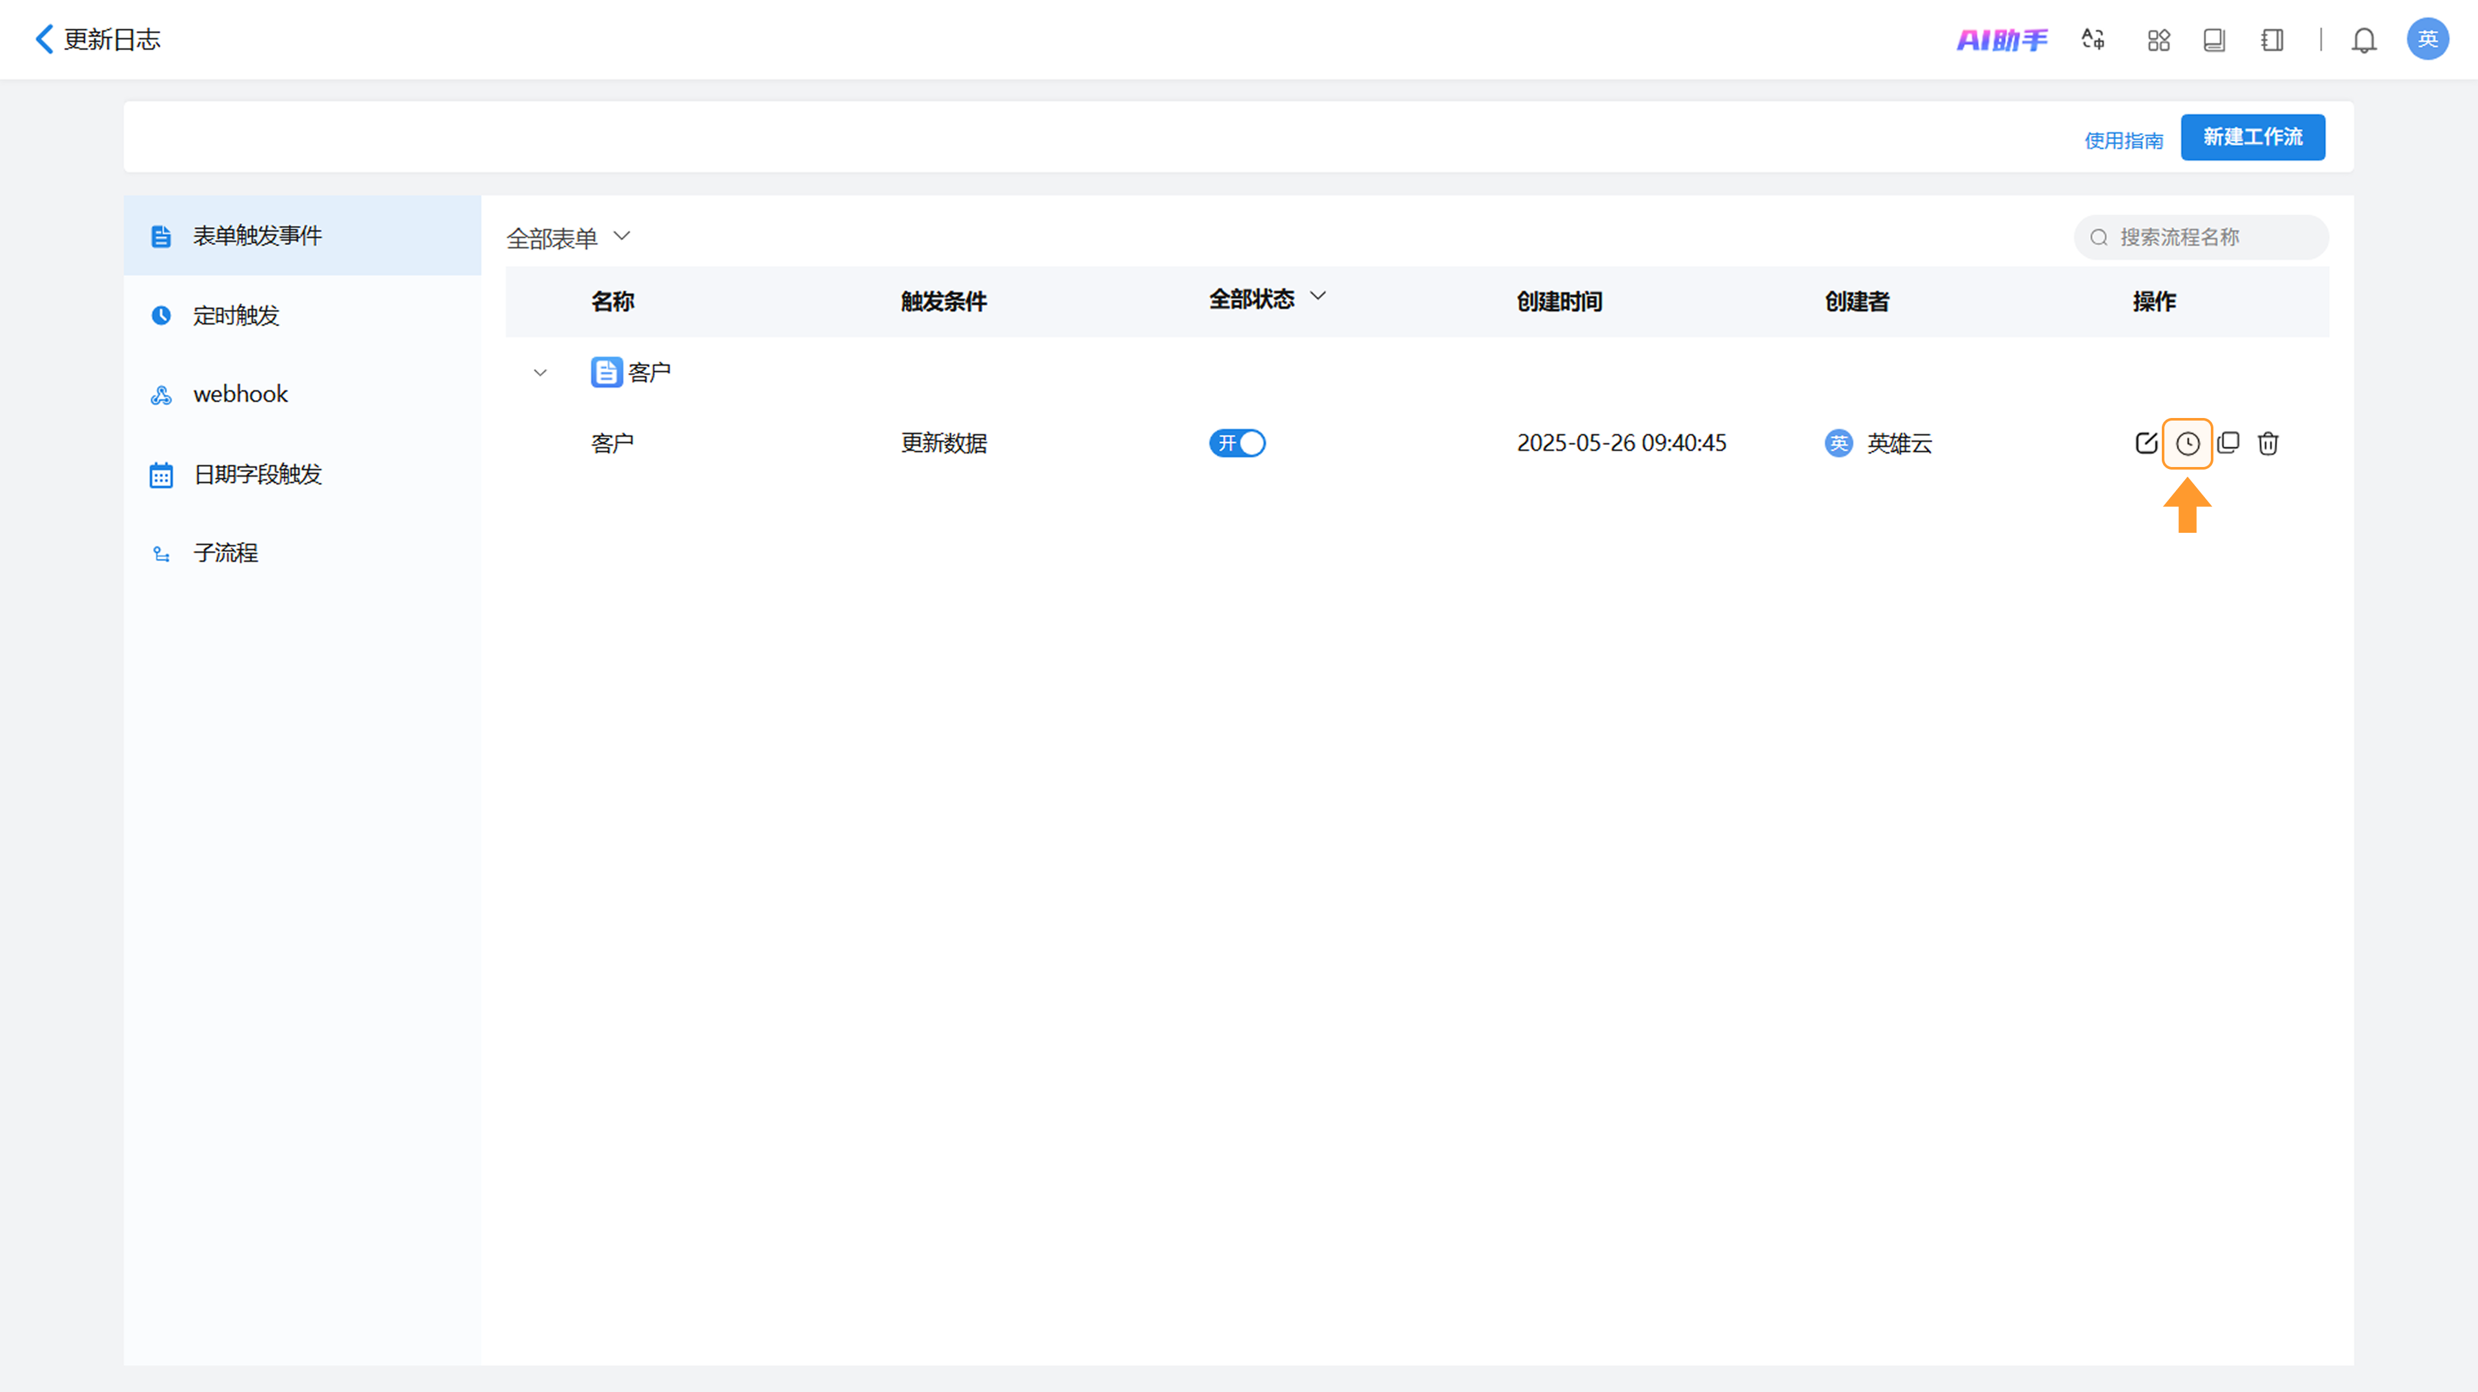
Task: Open the notifications bell
Action: coord(2364,39)
